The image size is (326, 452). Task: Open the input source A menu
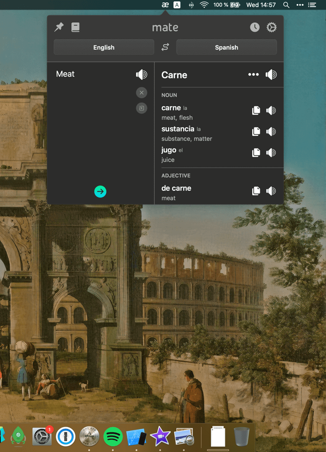(x=177, y=5)
